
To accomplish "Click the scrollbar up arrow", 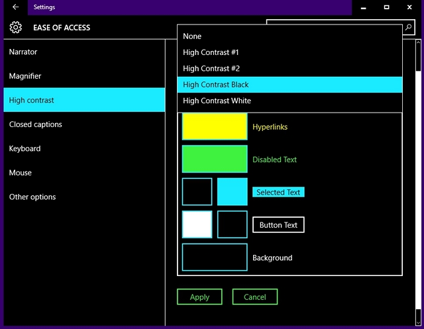I will click(x=418, y=42).
